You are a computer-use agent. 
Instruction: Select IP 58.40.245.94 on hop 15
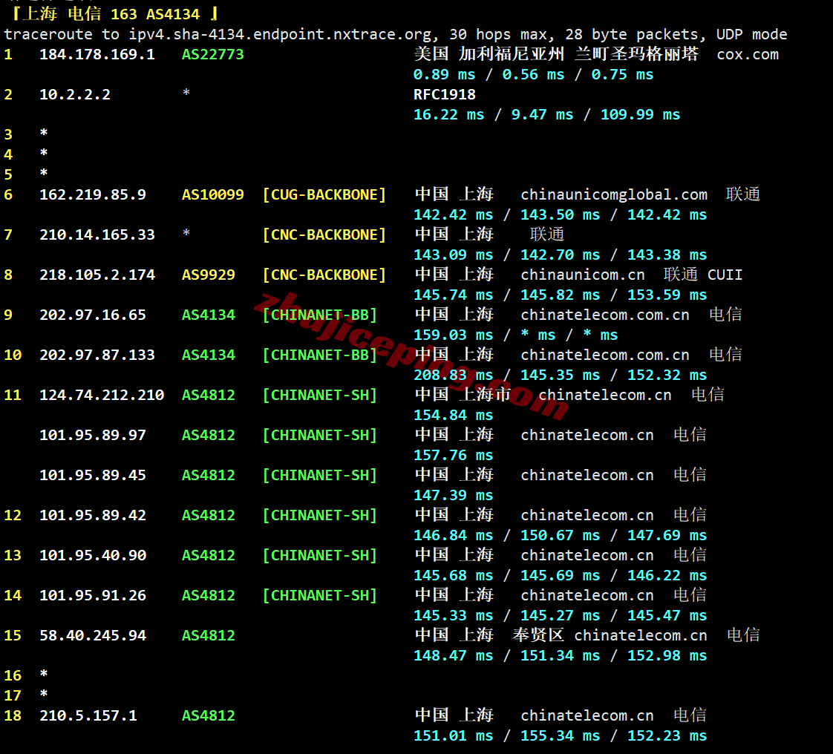93,636
